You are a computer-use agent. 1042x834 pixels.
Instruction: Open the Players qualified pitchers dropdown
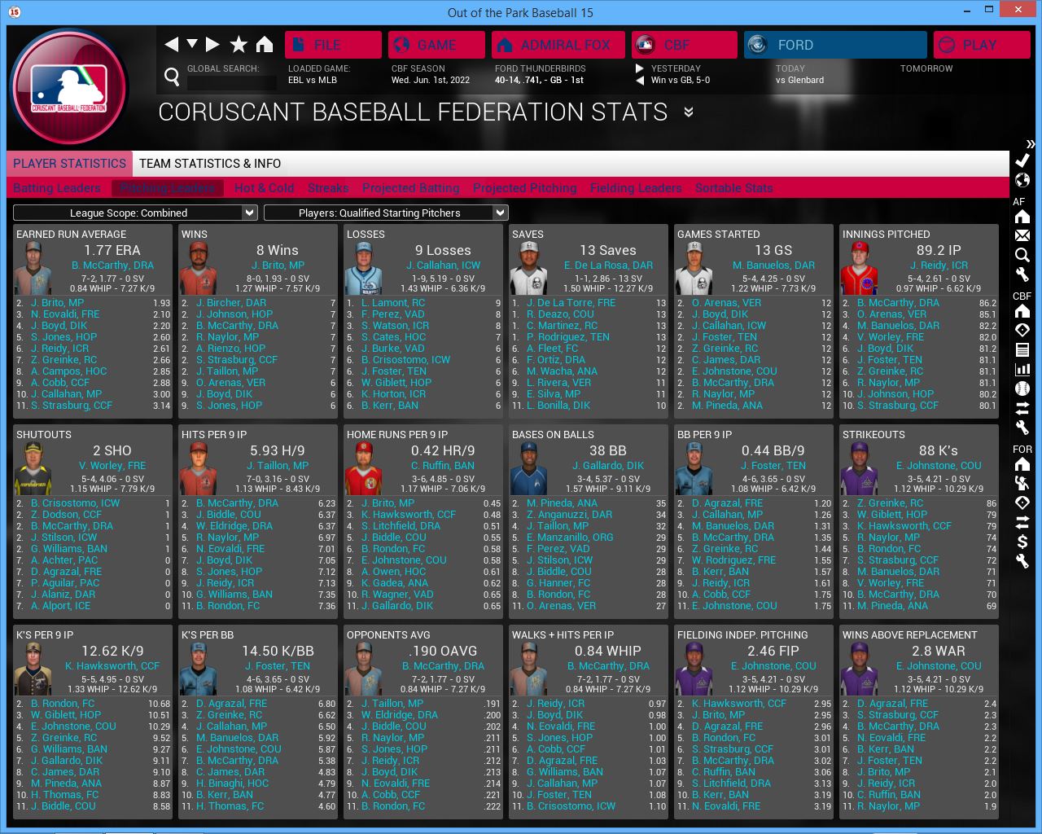(386, 213)
